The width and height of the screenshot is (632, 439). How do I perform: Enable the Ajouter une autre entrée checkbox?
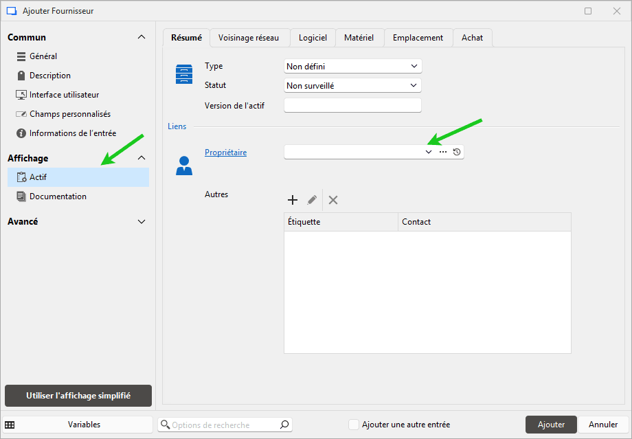[x=354, y=425]
